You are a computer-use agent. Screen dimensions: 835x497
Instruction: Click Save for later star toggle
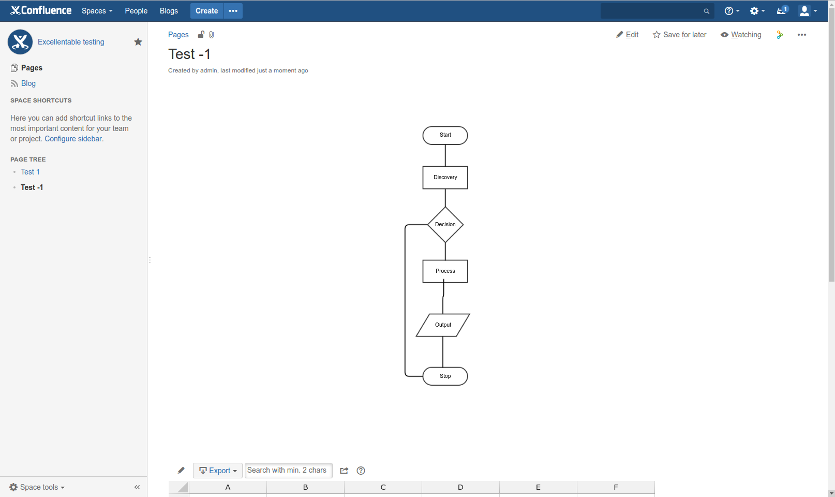click(x=679, y=35)
